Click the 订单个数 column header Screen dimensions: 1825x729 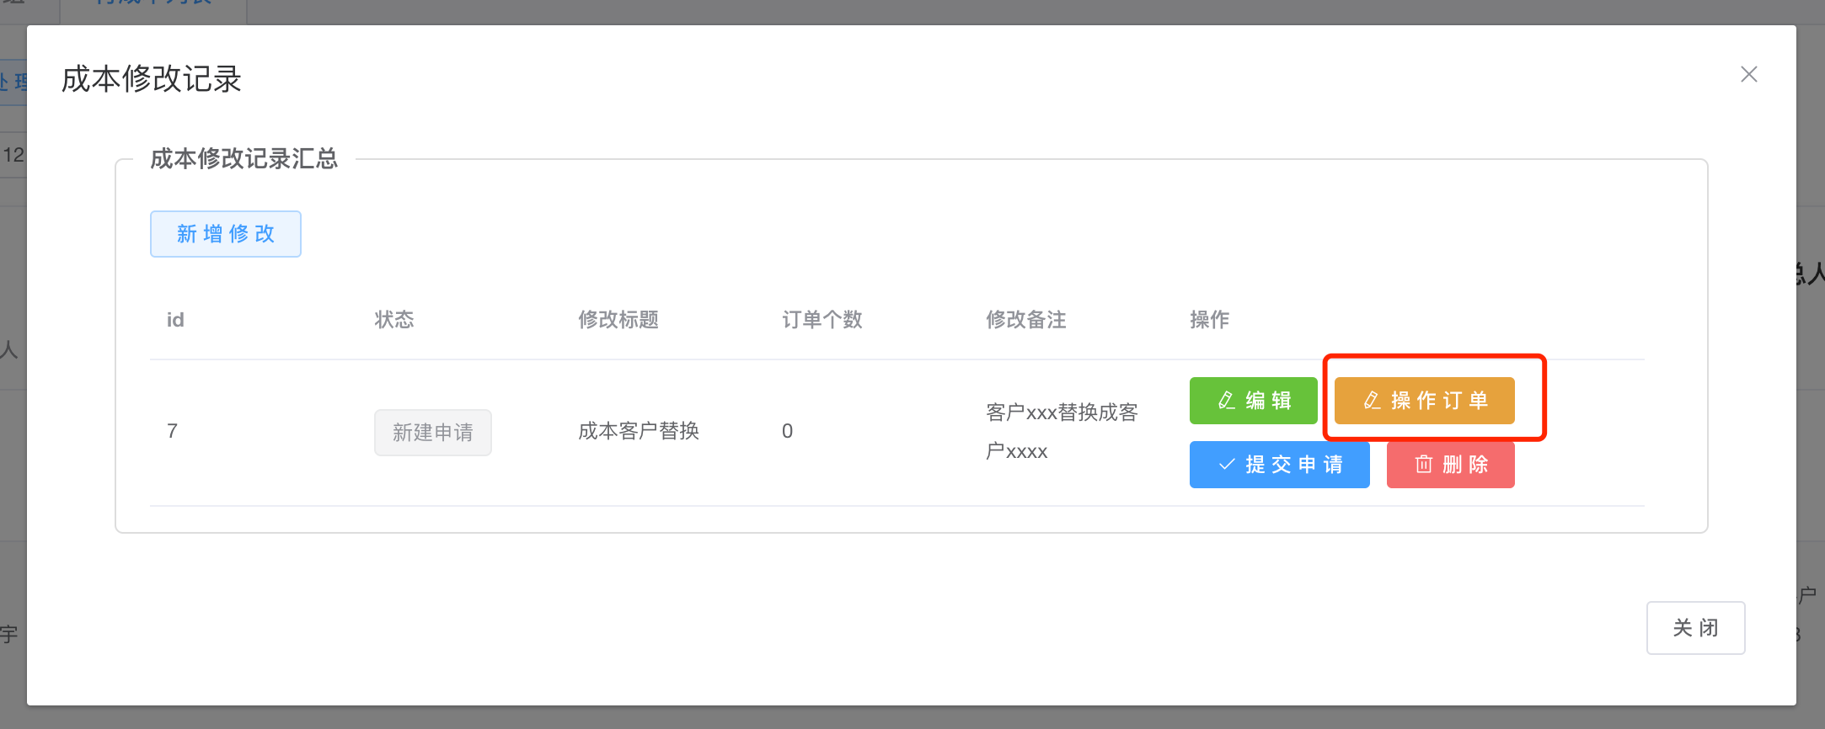pyautogui.click(x=822, y=320)
